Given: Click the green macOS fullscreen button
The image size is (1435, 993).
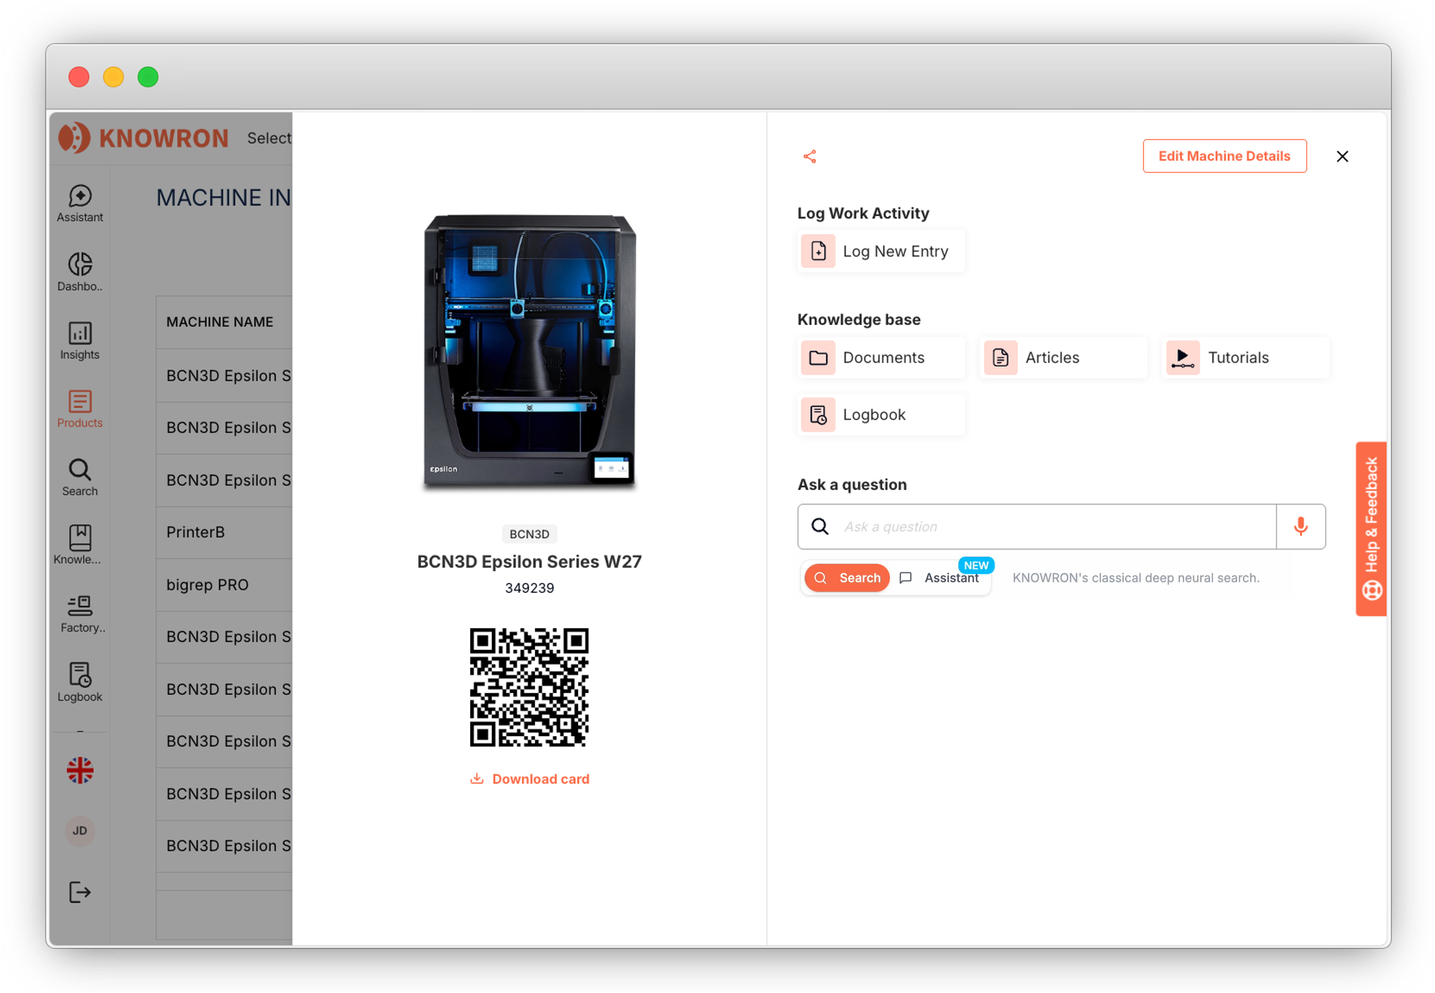Looking at the screenshot, I should point(148,77).
